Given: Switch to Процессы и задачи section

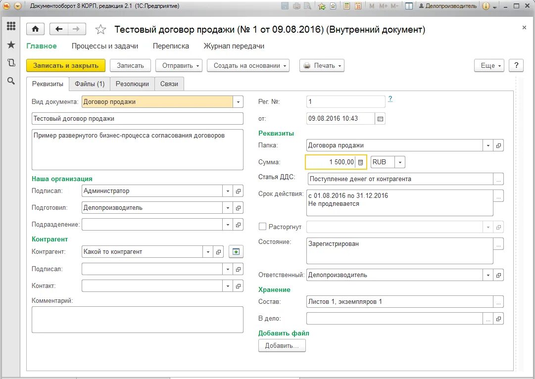Looking at the screenshot, I should (105, 46).
